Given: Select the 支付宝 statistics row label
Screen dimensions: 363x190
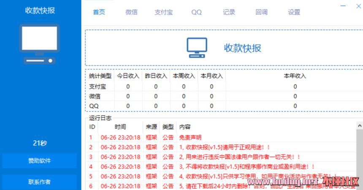Looking at the screenshot, I should point(98,86).
